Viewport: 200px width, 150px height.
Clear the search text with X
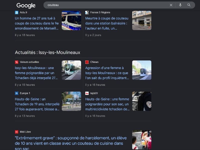click(171, 5)
